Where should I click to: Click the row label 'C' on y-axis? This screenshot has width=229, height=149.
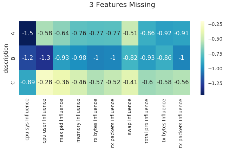pyautogui.click(x=13, y=83)
